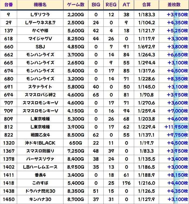189x204 pixels.
Task: Click the BIG count 65 cell
Action: pyautogui.click(x=96, y=95)
